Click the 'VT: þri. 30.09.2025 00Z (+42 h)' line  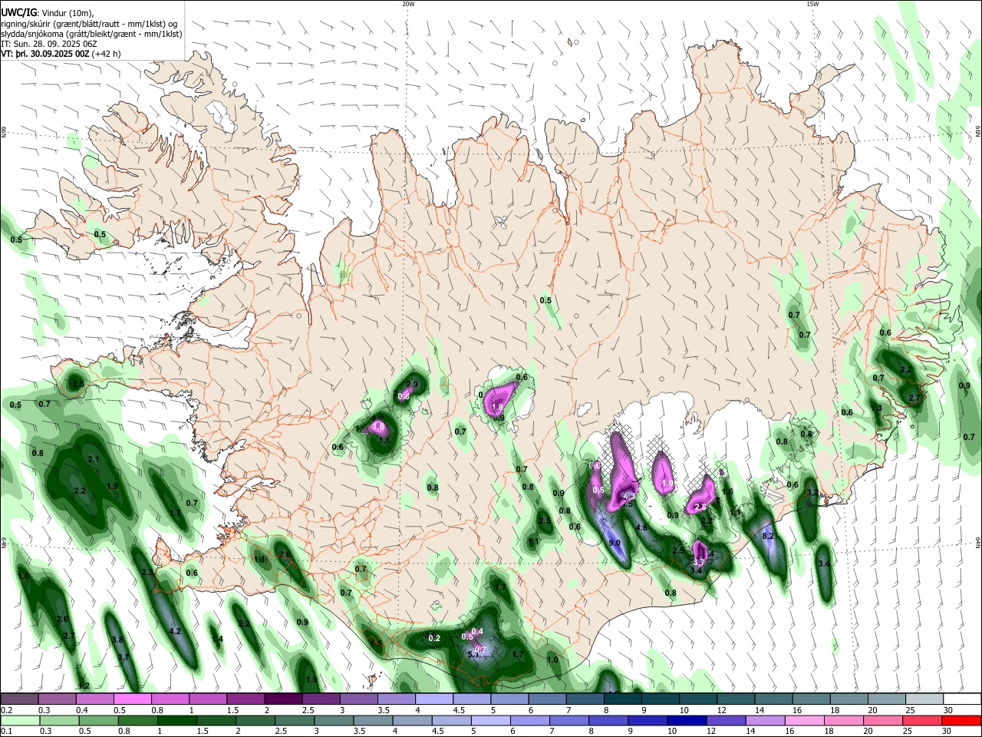[61, 55]
